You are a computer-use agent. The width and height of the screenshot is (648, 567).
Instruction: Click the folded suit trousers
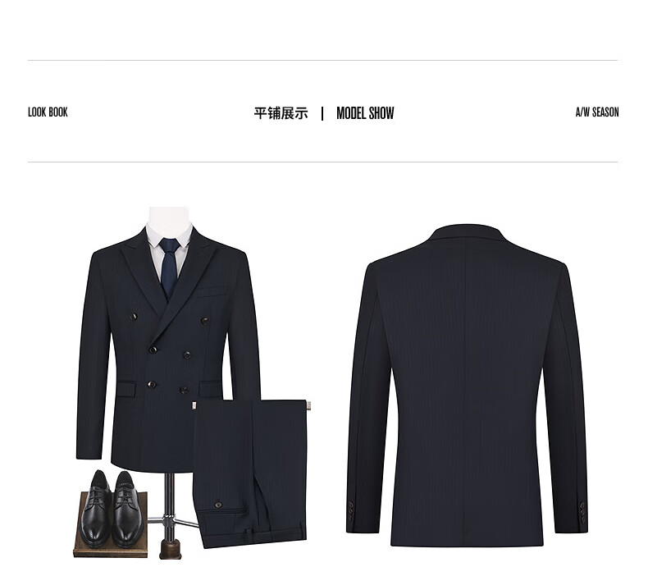[x=251, y=473]
